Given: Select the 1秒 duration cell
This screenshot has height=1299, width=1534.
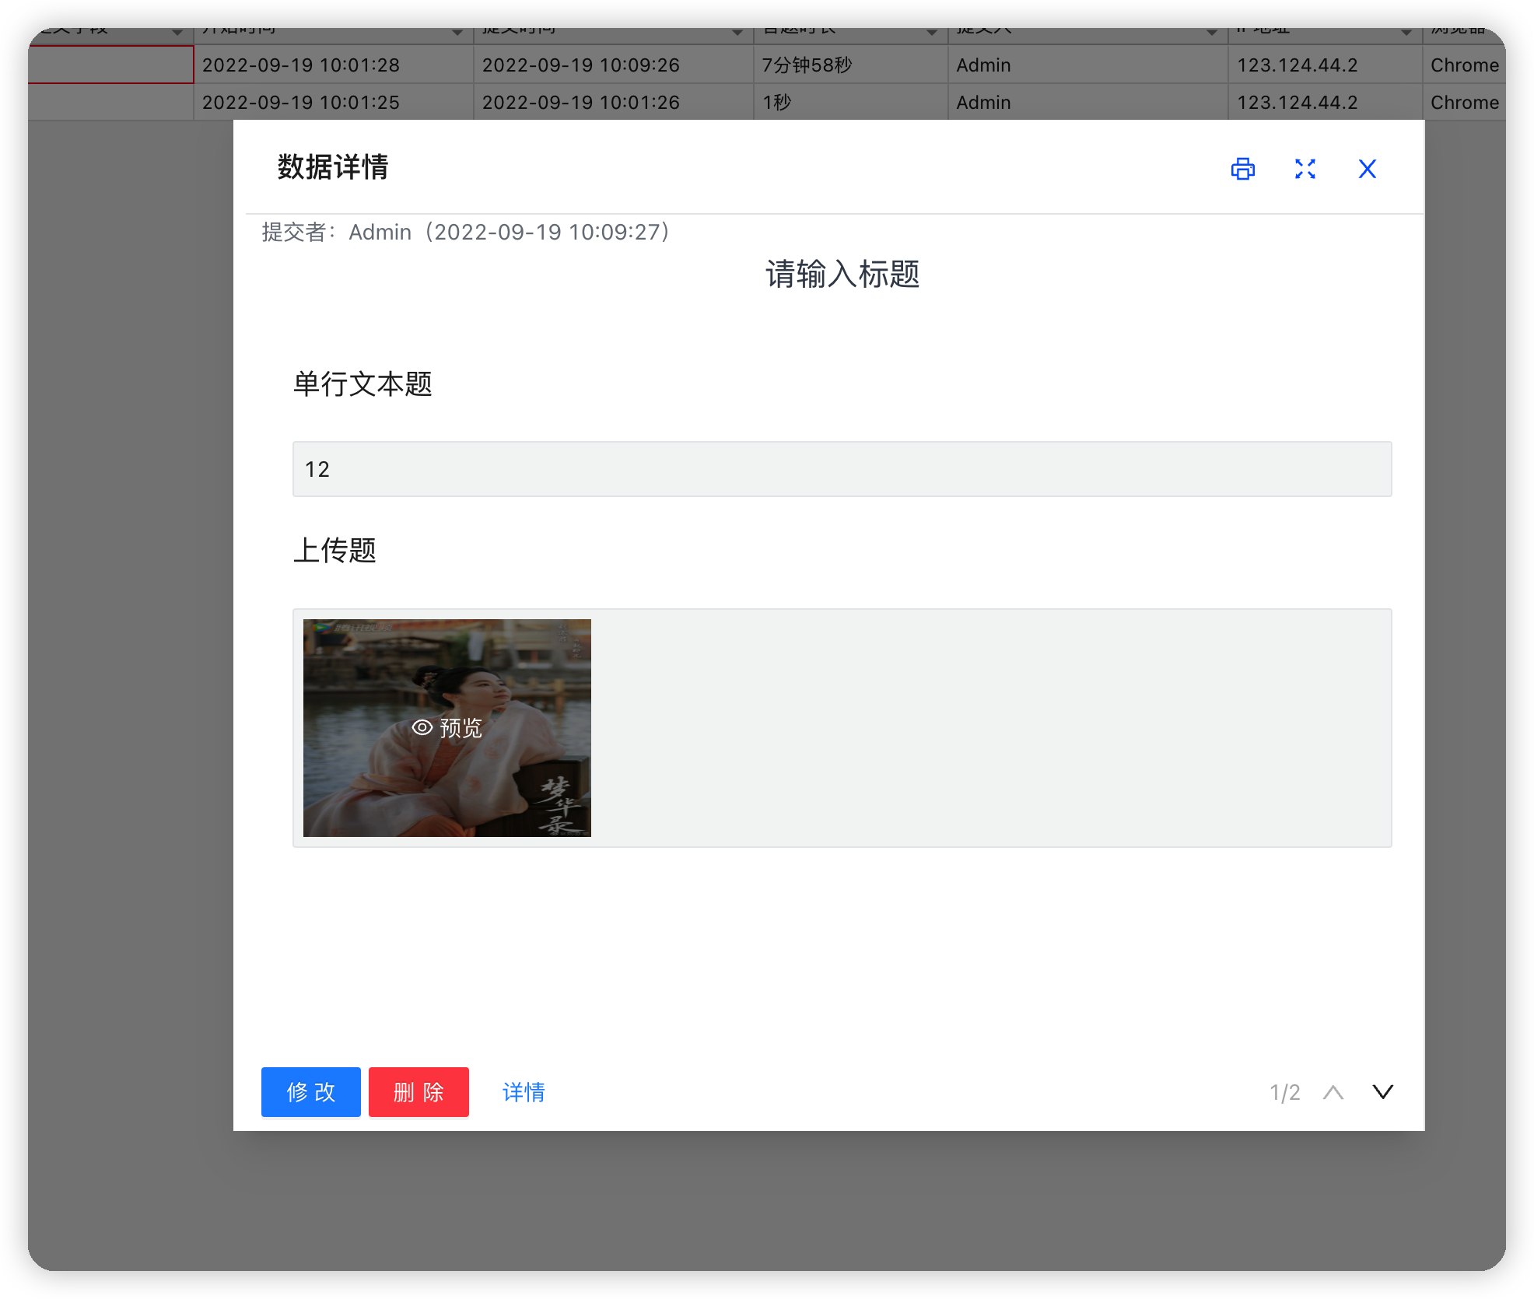Looking at the screenshot, I should pyautogui.click(x=851, y=102).
